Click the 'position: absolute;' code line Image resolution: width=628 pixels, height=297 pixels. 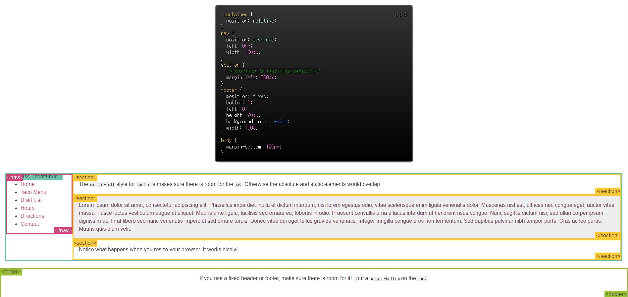click(x=251, y=40)
